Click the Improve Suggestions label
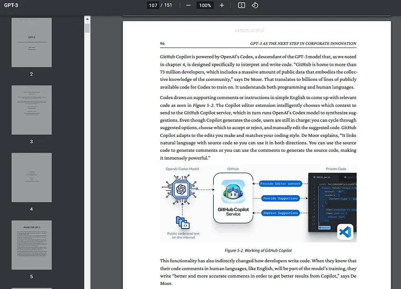This screenshot has width=401, height=289. (x=280, y=213)
